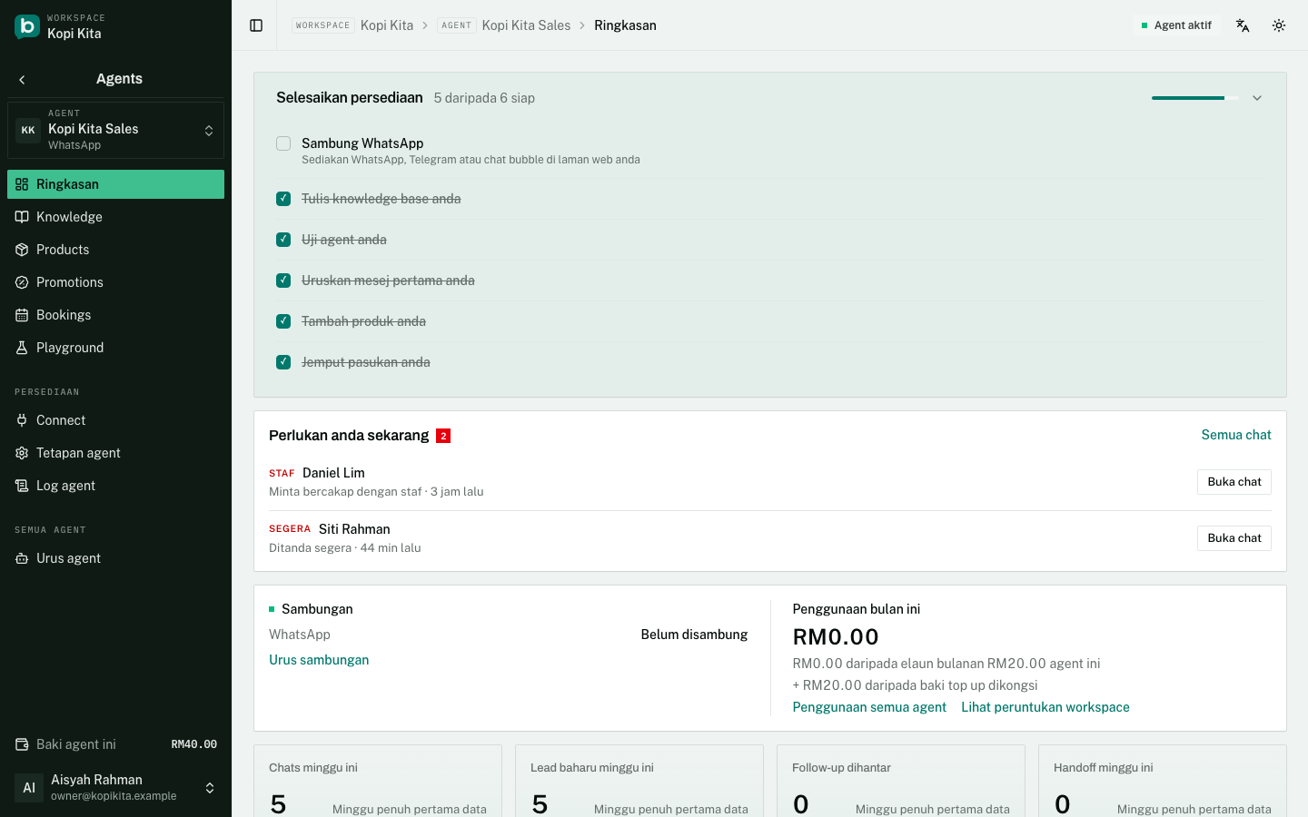The height and width of the screenshot is (817, 1308).
Task: Follow the Urus sambungan link
Action: point(319,660)
